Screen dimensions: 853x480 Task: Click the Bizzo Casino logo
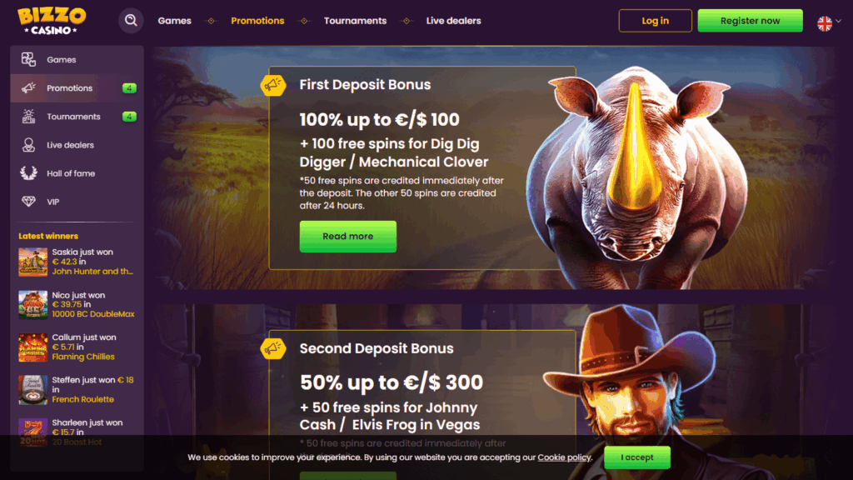(52, 21)
